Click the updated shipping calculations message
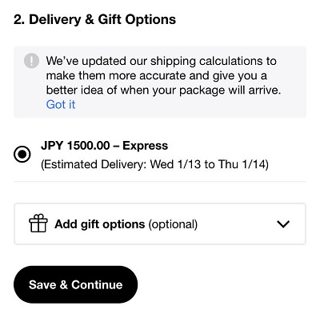 point(163,75)
